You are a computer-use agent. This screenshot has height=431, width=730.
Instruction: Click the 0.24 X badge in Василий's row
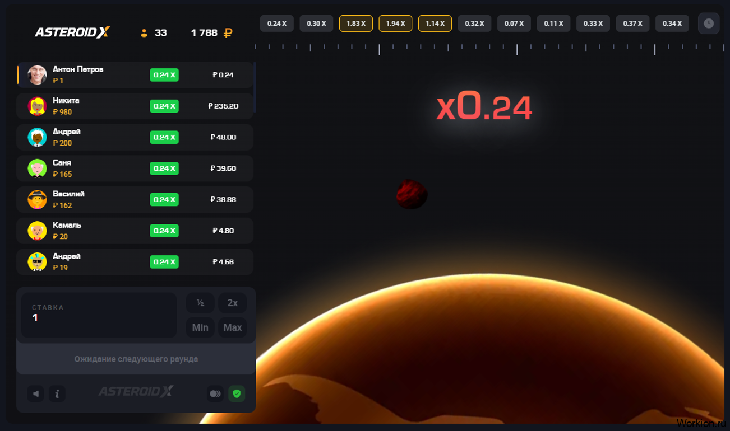[x=164, y=199]
